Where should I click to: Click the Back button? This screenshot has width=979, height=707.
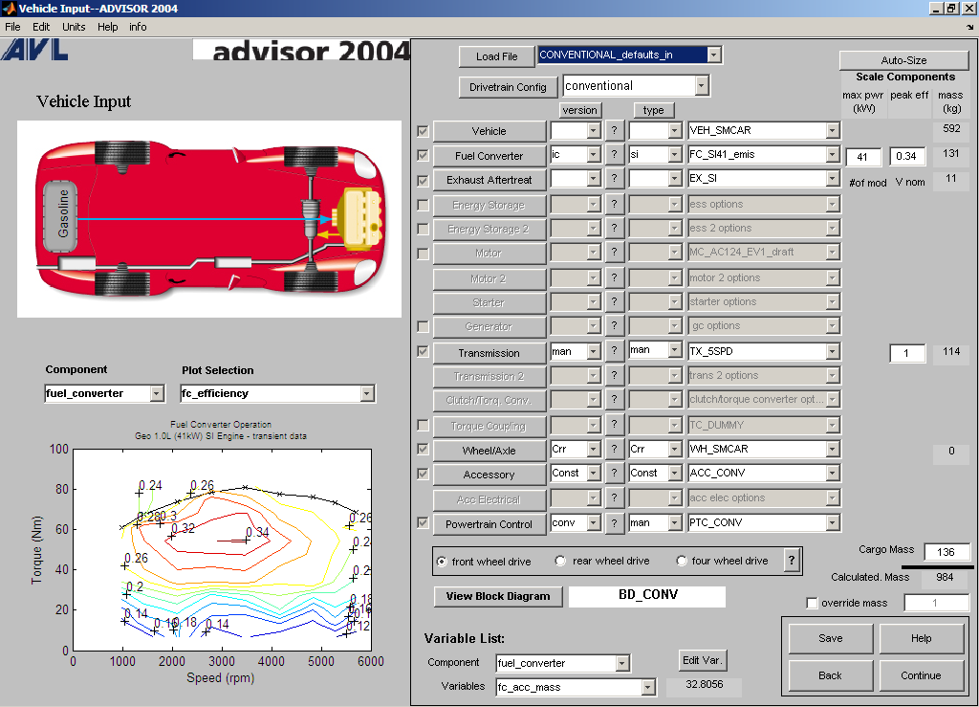click(x=831, y=675)
